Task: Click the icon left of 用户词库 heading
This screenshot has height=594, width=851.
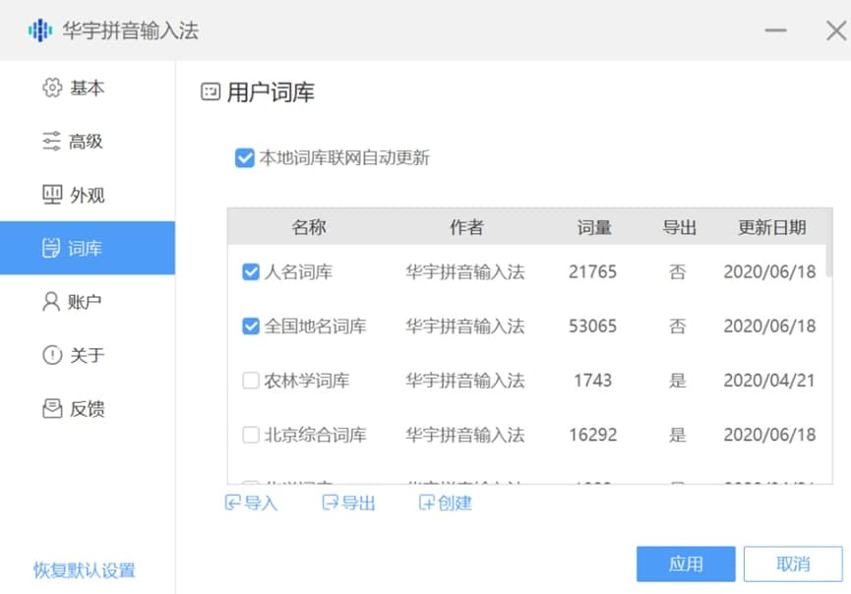Action: (209, 91)
